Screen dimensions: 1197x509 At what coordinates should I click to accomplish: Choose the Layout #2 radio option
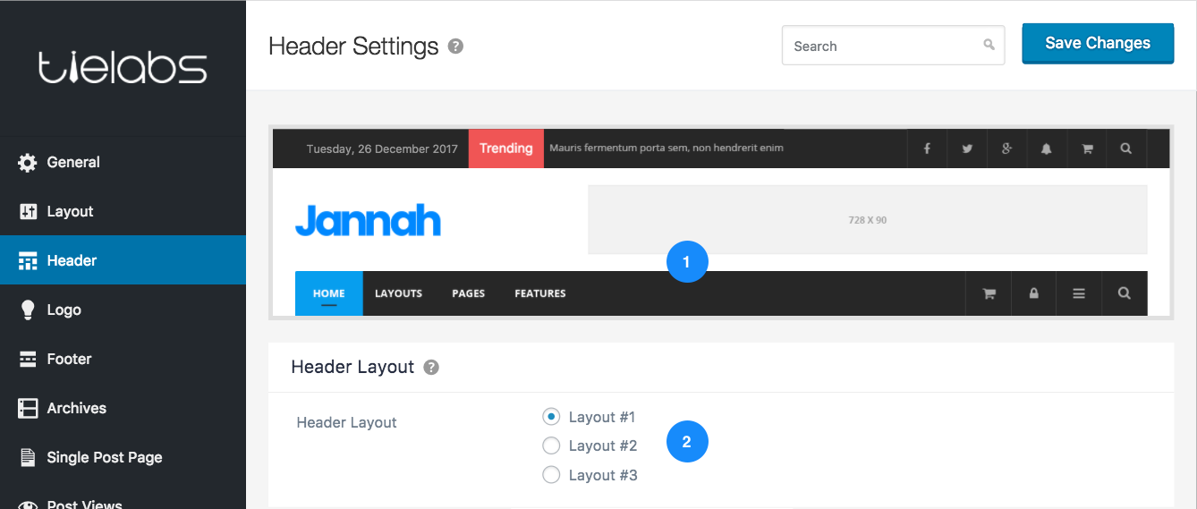click(x=551, y=445)
